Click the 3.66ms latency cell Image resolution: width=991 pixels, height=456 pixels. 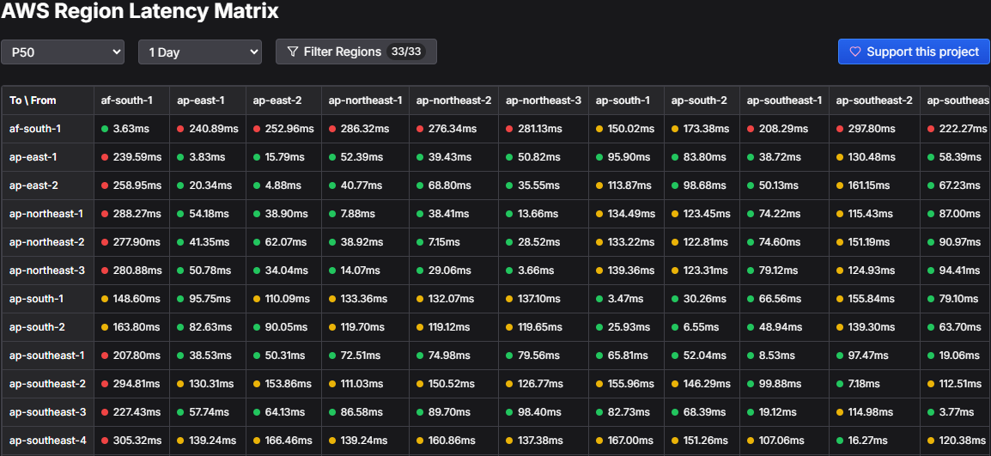[544, 271]
